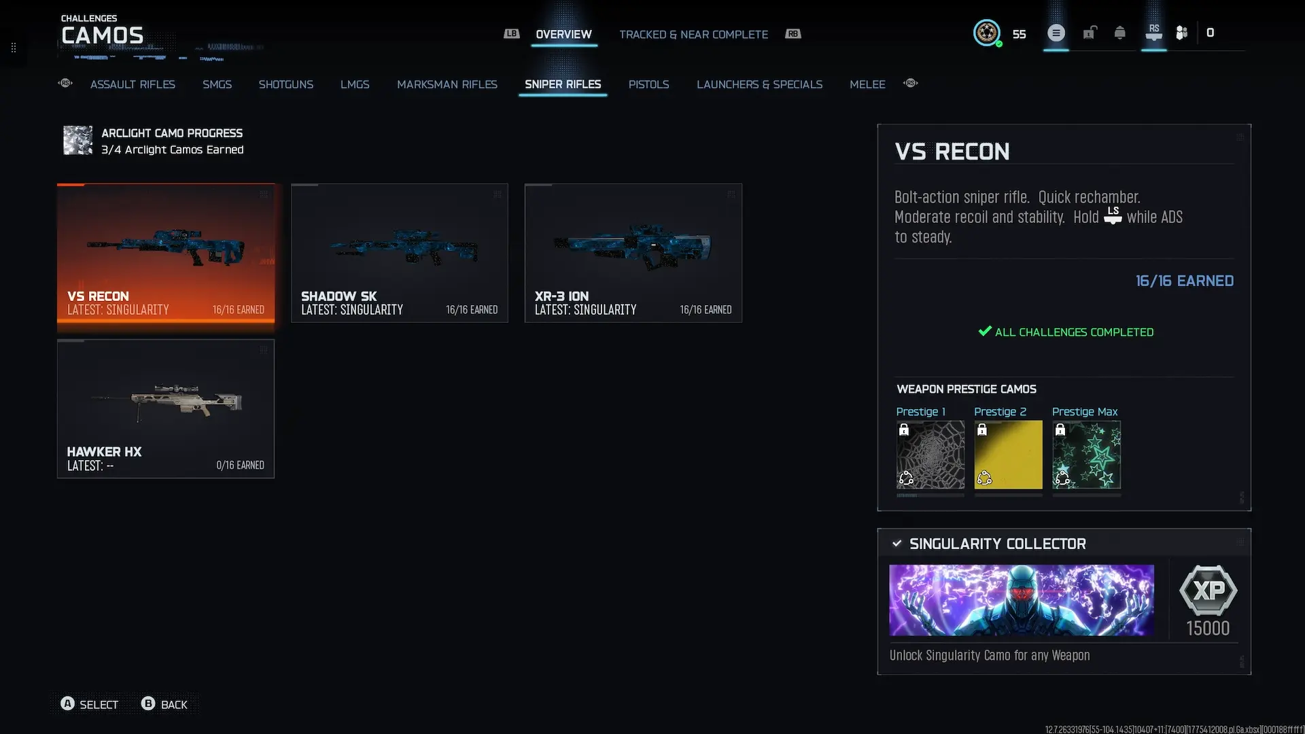Open the notifications bell icon
The height and width of the screenshot is (734, 1305).
pyautogui.click(x=1119, y=33)
